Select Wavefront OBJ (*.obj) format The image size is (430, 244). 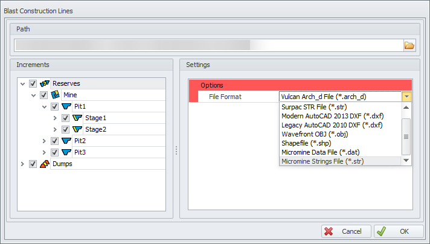pyautogui.click(x=340, y=134)
